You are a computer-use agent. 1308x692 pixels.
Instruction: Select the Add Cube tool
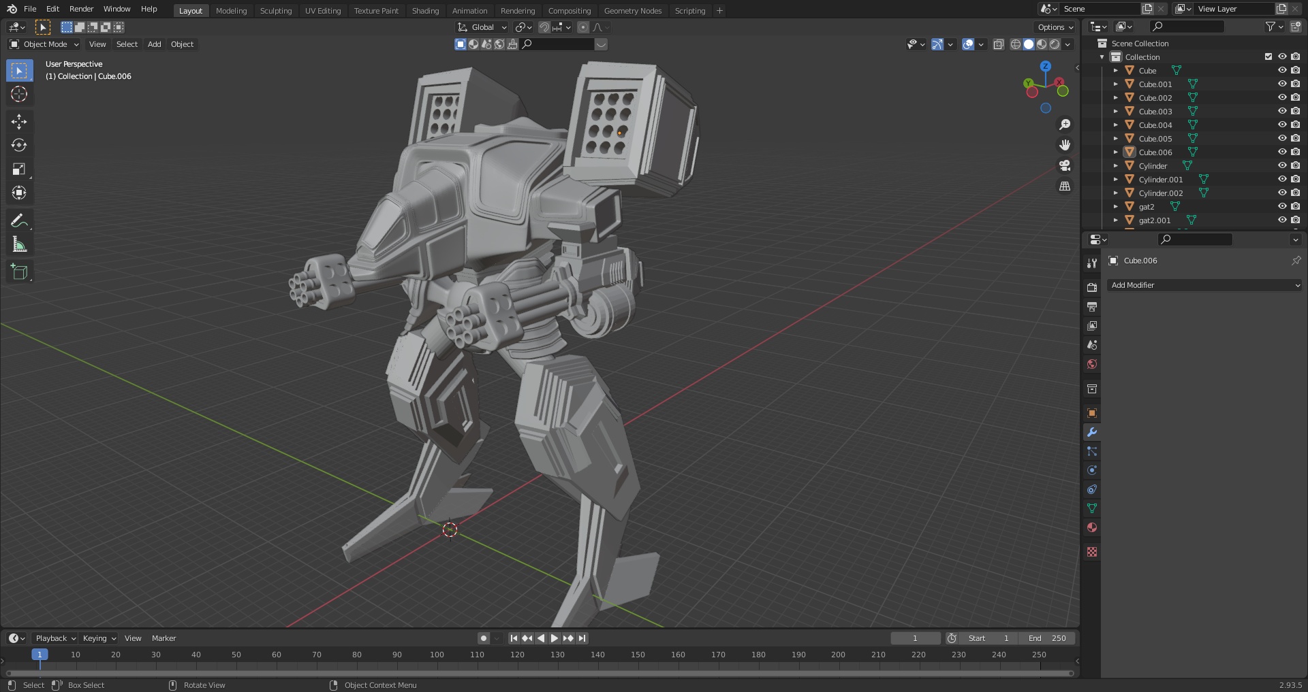point(19,271)
